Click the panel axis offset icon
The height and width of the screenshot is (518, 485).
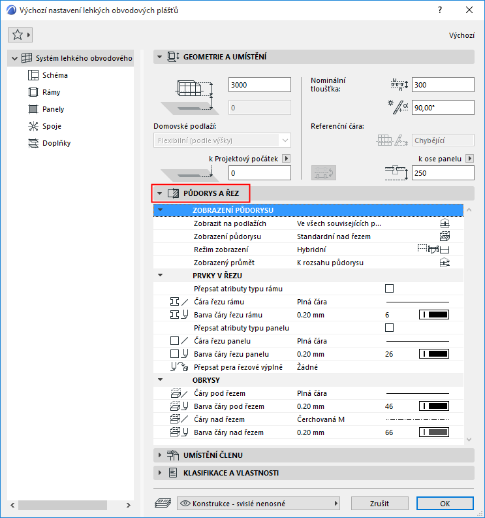point(397,173)
